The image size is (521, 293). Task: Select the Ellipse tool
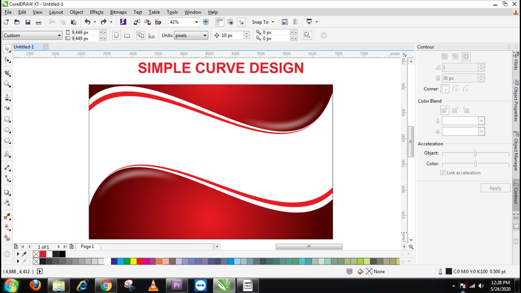pyautogui.click(x=7, y=130)
